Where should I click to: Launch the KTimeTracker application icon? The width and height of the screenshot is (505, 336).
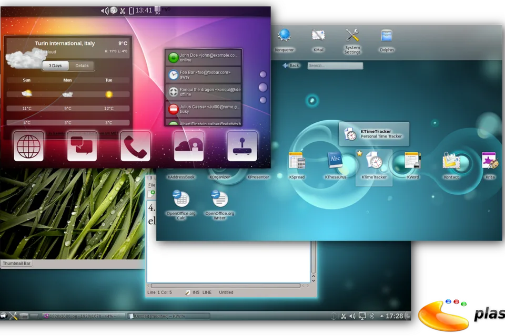pyautogui.click(x=374, y=161)
